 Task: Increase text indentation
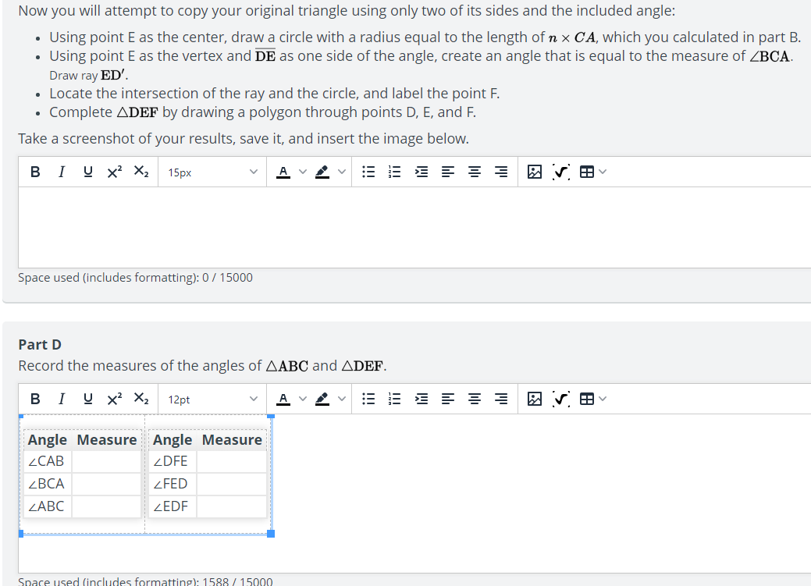click(421, 172)
